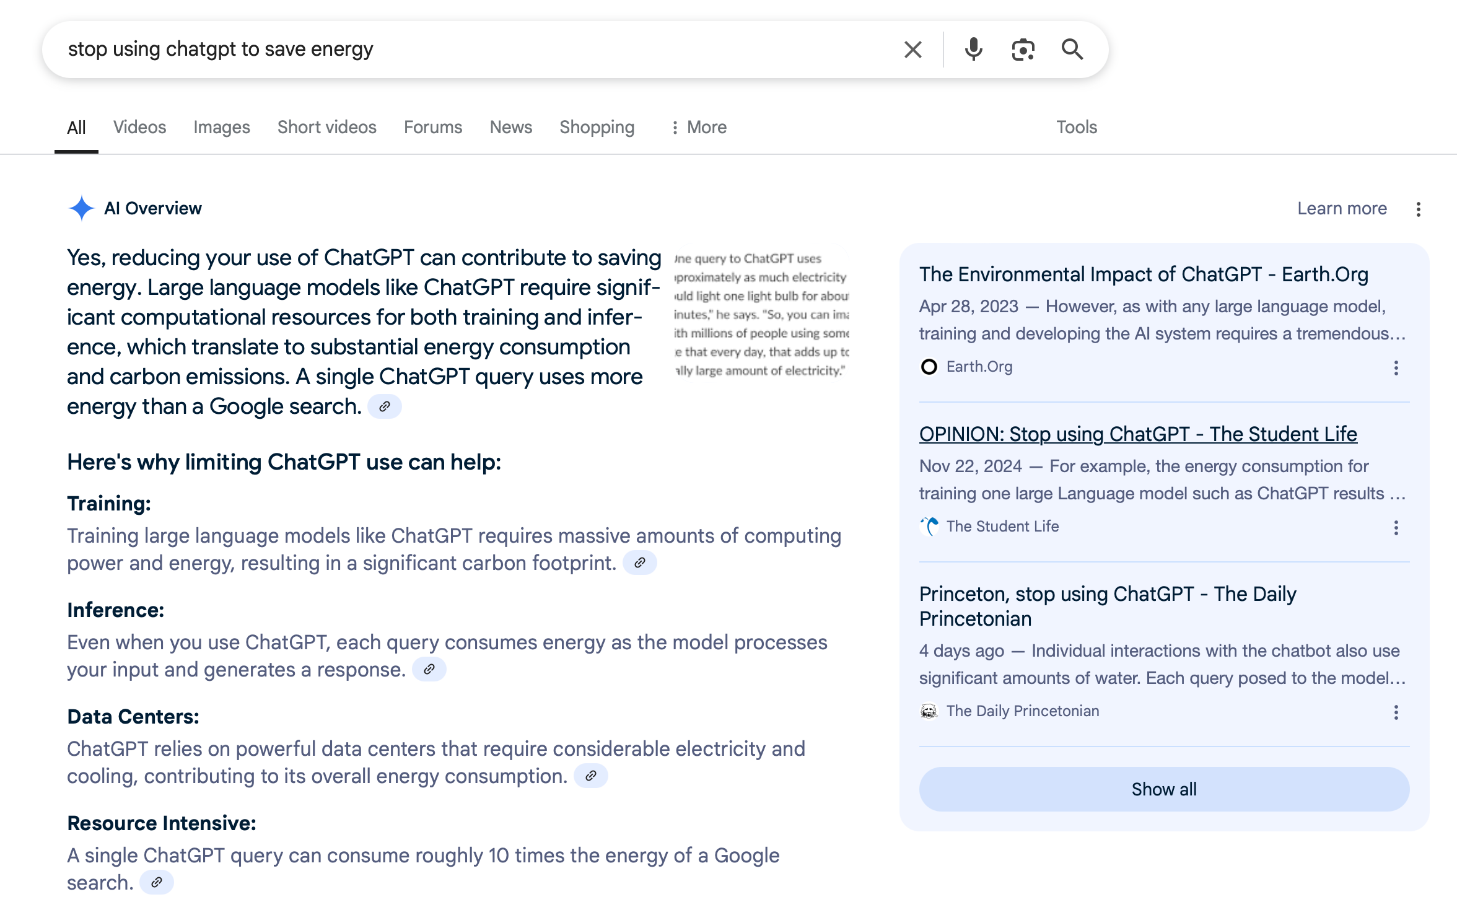The width and height of the screenshot is (1457, 902).
Task: Switch to the News tab
Action: tap(510, 127)
